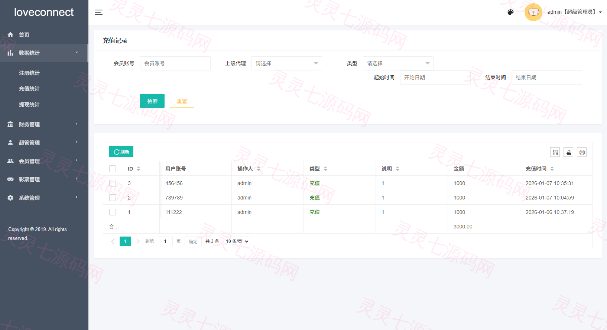Click the group icon for 会员管理
Image resolution: width=607 pixels, height=330 pixels.
(x=10, y=161)
